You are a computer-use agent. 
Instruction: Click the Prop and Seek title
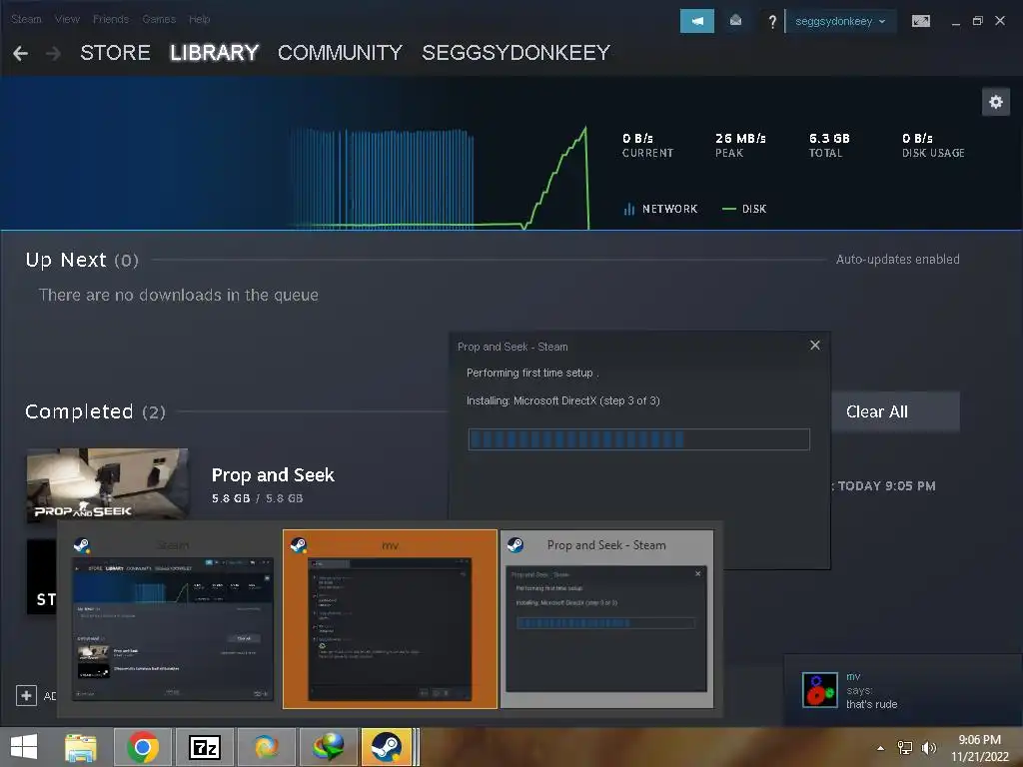[273, 474]
